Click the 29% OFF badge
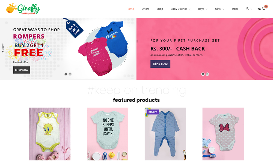The width and height of the screenshot is (273, 163). [x=153, y=112]
